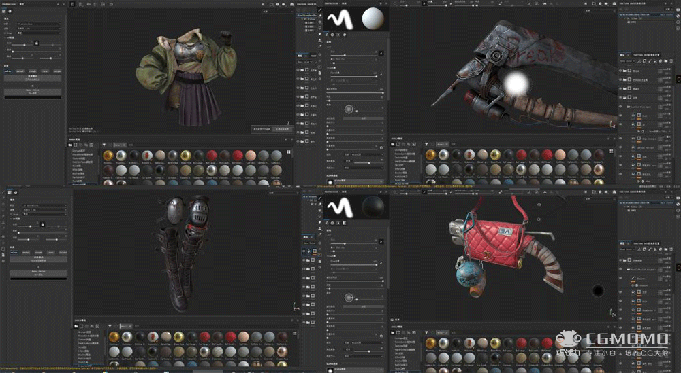Toggle lock icon in jacket left panel

(x=37, y=43)
